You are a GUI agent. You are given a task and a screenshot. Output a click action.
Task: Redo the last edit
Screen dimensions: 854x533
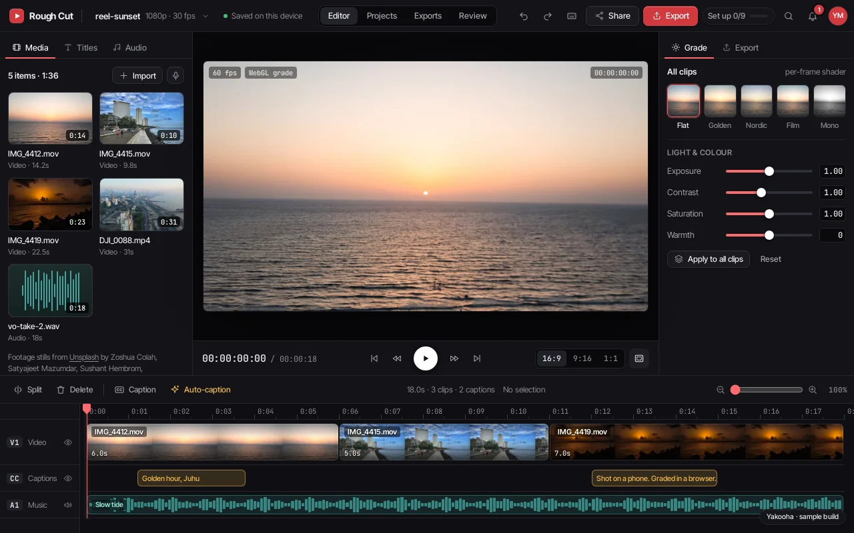pyautogui.click(x=548, y=16)
